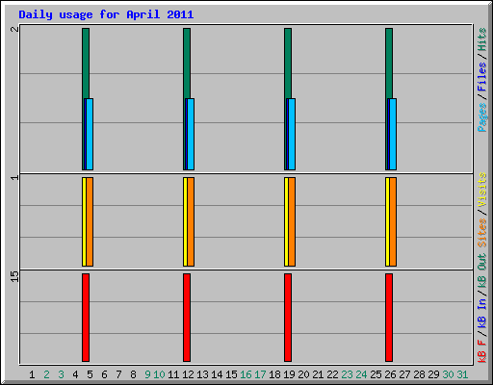This screenshot has width=493, height=385.
Task: Click day '25' on the bottom date axis
Action: [376, 374]
